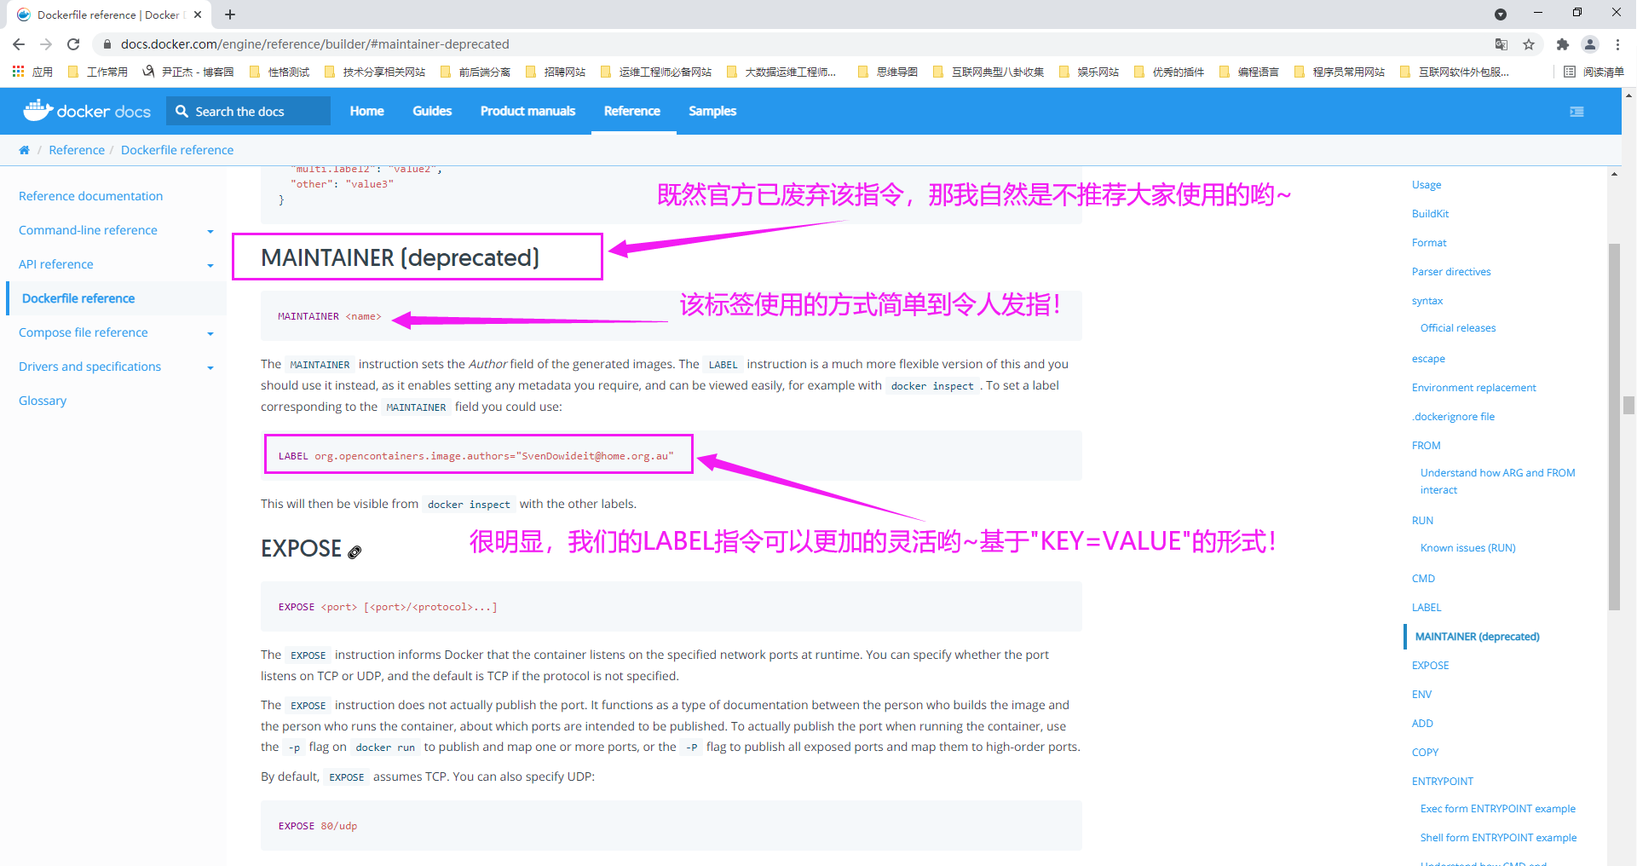Click the EXPOSE heading anchor link icon
The height and width of the screenshot is (866, 1637).
click(x=354, y=551)
